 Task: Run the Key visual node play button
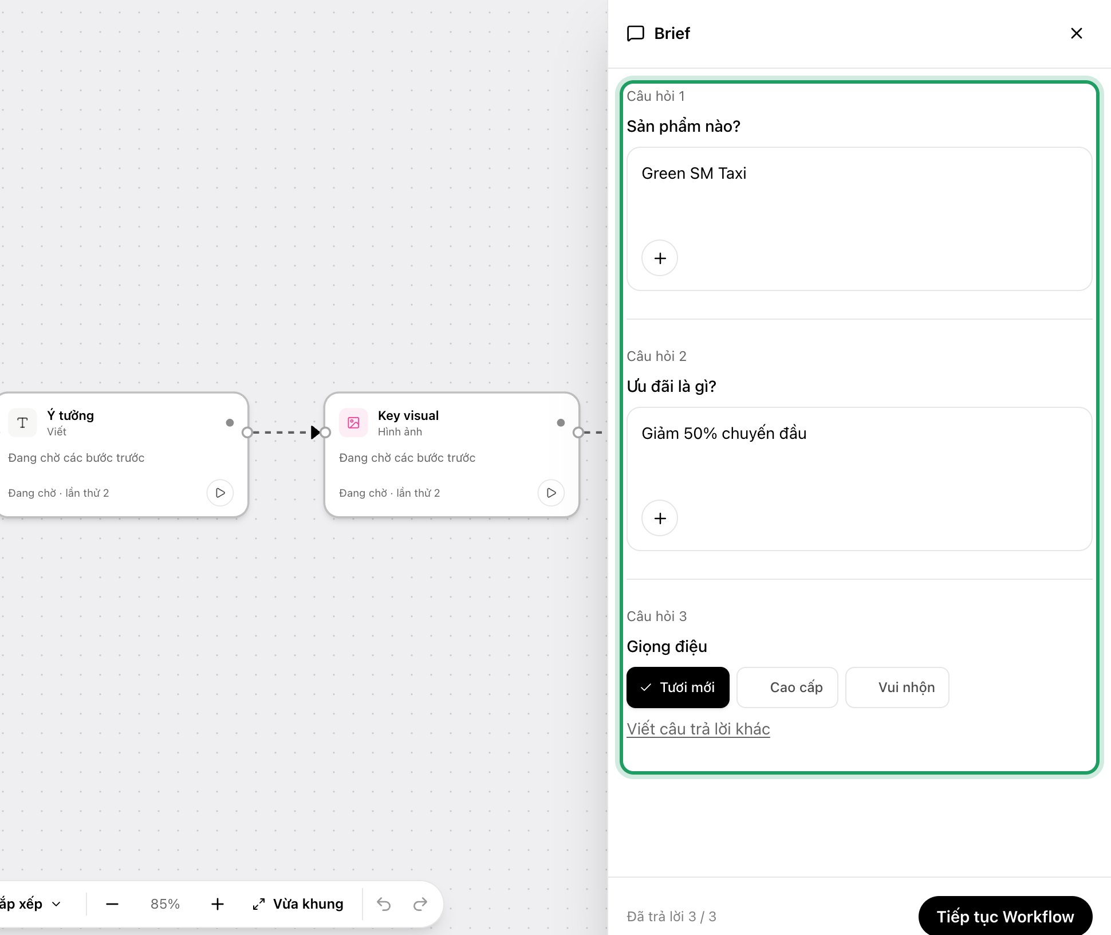[551, 493]
